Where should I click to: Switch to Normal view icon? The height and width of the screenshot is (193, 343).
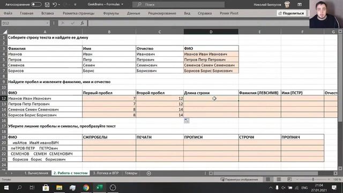click(268, 180)
